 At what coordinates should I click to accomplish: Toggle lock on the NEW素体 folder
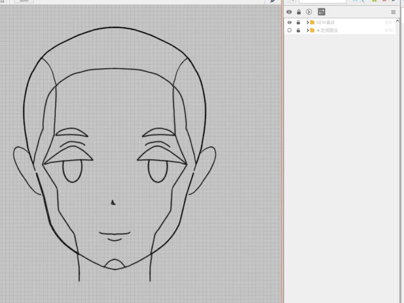pos(298,22)
